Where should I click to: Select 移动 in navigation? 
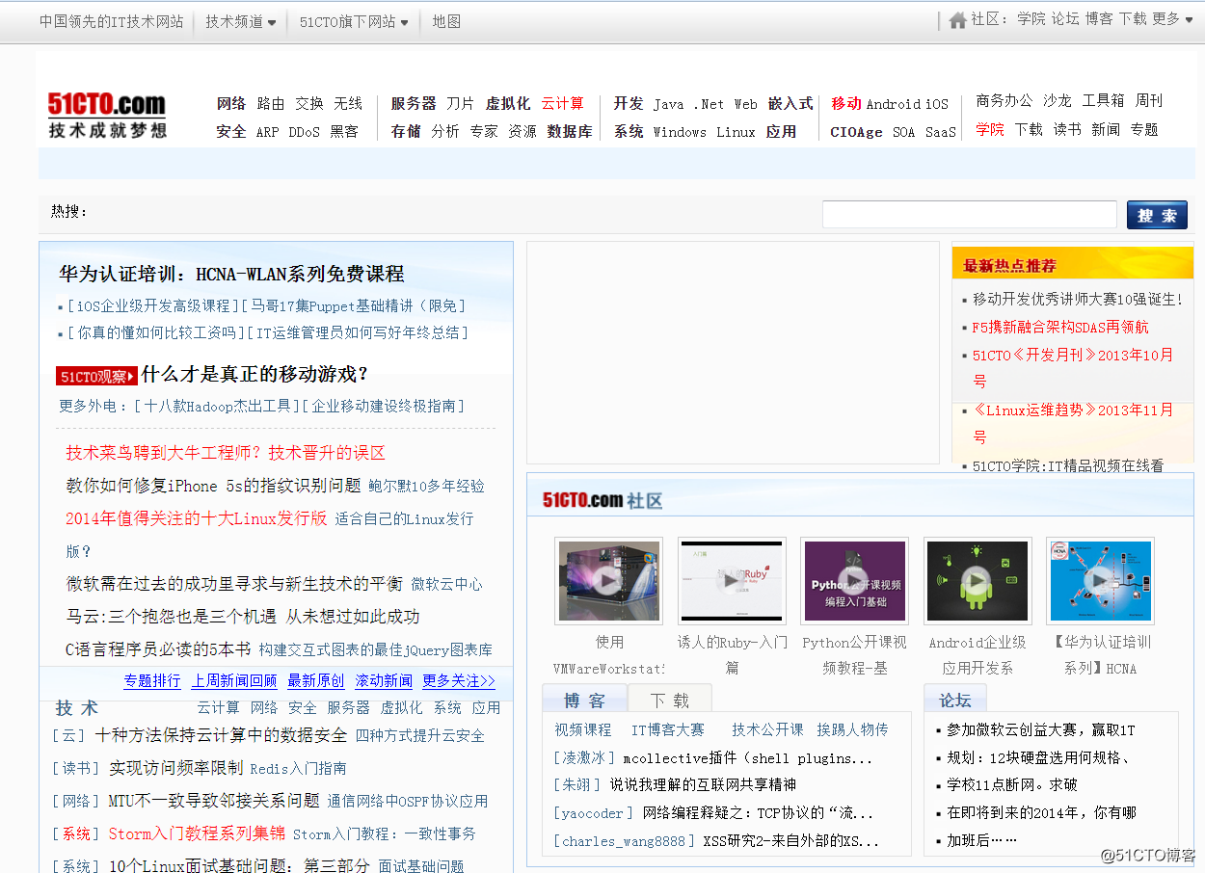click(846, 103)
